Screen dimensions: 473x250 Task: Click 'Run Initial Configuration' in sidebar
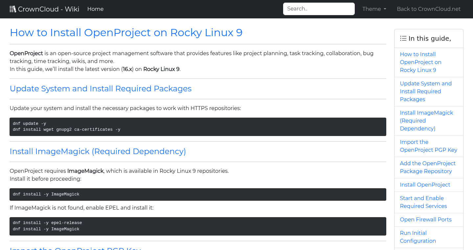click(x=418, y=237)
